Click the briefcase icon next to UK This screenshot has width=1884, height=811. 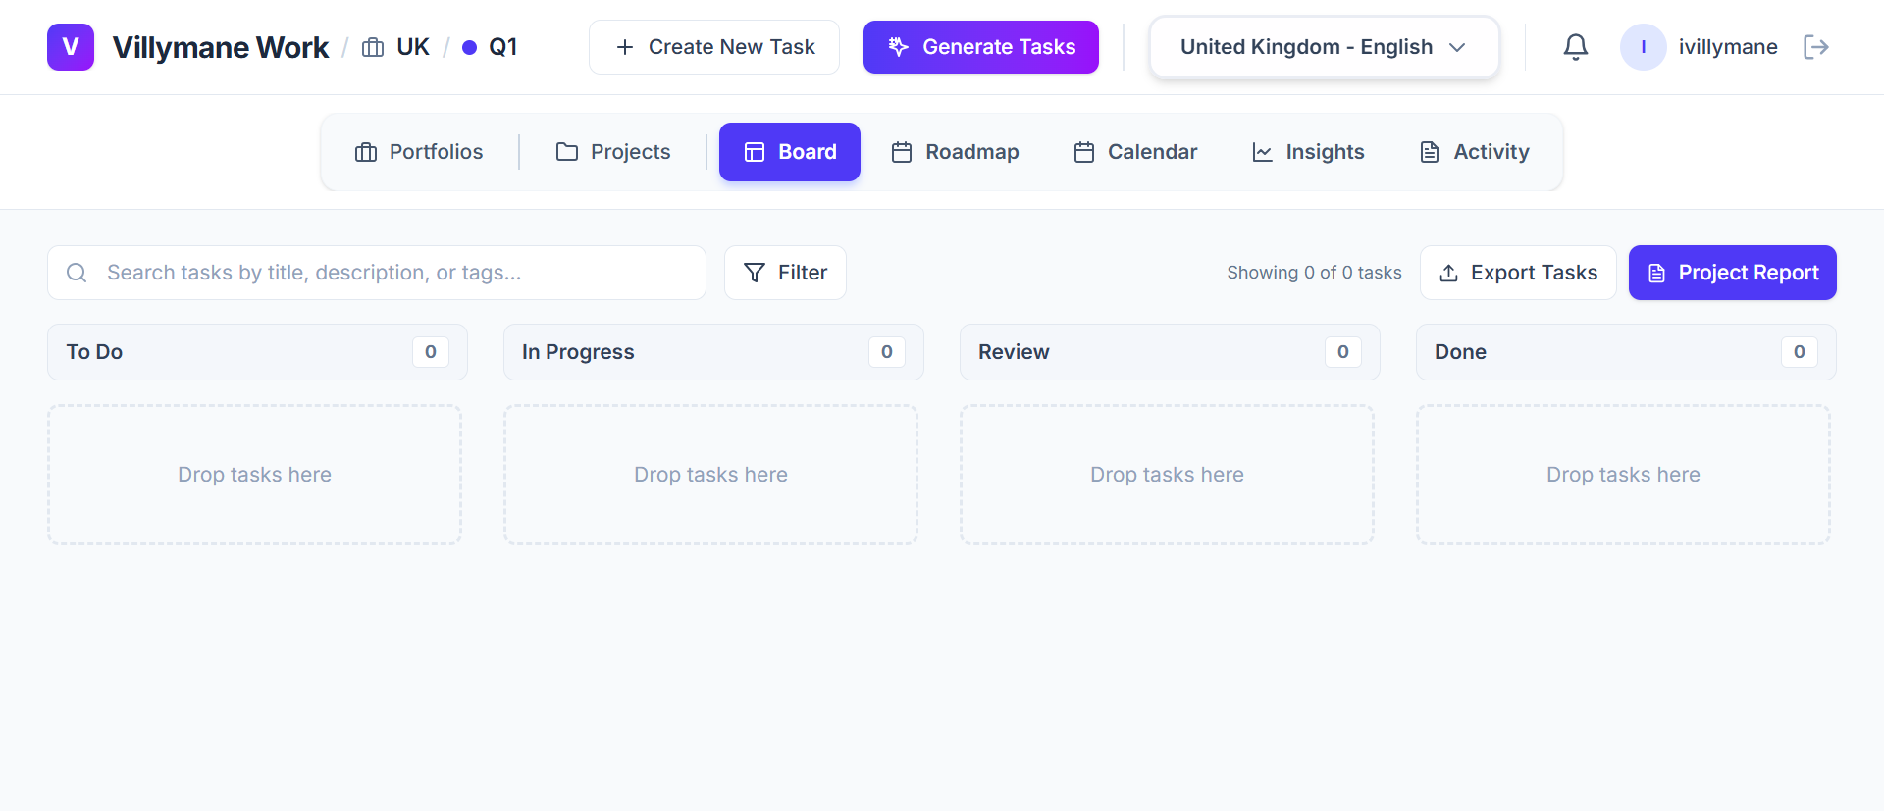373,46
